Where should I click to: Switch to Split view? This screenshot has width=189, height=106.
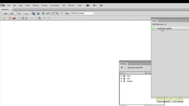pos(12,14)
